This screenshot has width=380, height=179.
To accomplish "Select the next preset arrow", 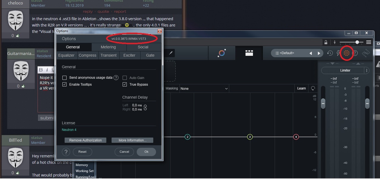I will click(319, 53).
